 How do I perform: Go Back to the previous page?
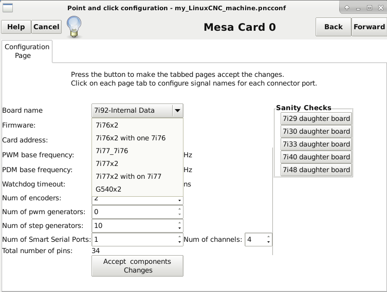(x=334, y=27)
